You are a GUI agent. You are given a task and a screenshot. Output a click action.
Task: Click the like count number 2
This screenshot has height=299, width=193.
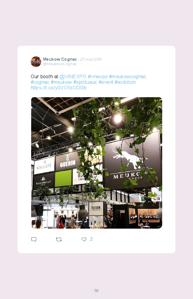click(x=91, y=239)
